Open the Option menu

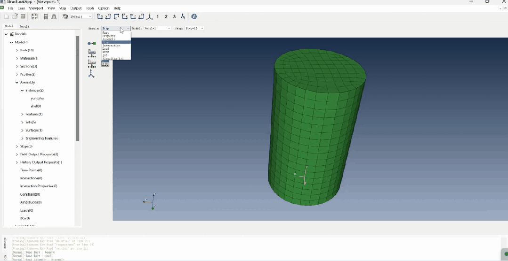tap(104, 8)
